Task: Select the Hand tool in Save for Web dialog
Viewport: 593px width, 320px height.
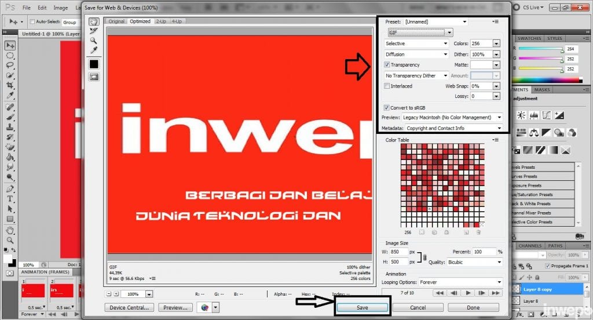Action: [x=94, y=21]
